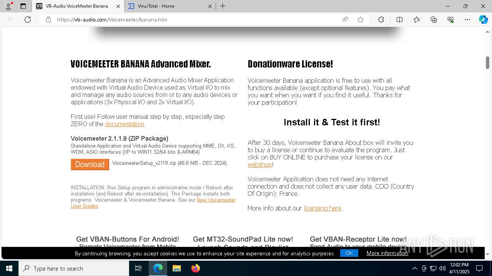Open the More information cookie link
Viewport: 492px width, 276px height.
387,253
